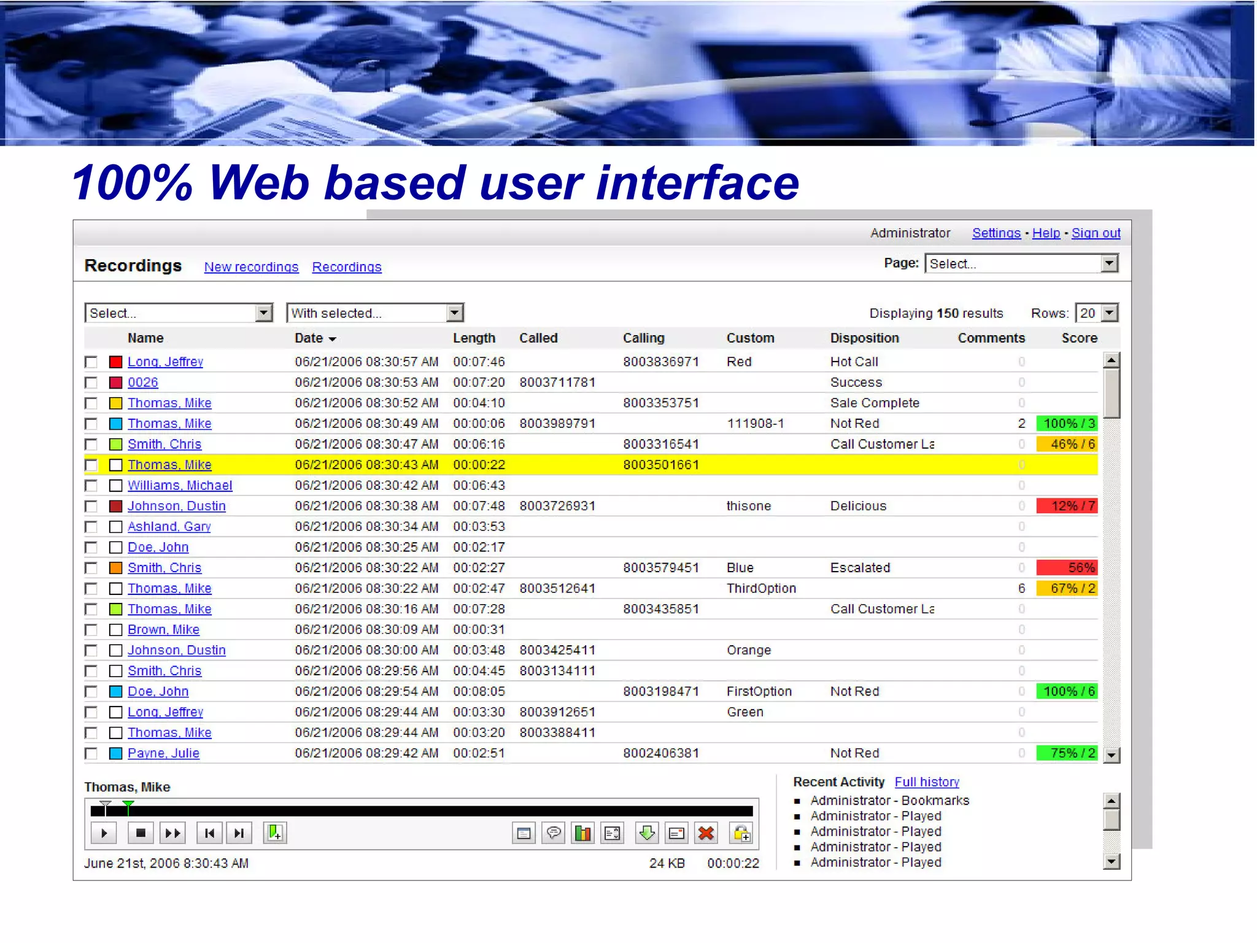Screen dimensions: 1257x943
Task: Sort by Name column header
Action: tap(145, 338)
